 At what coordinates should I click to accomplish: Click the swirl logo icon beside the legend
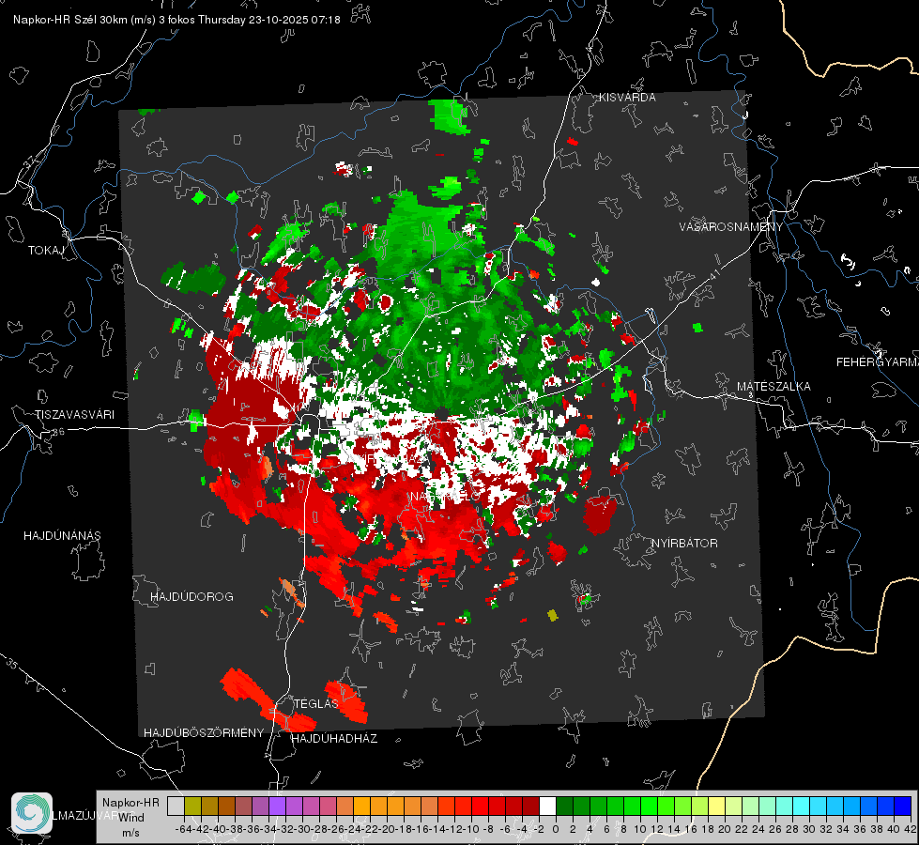32,813
